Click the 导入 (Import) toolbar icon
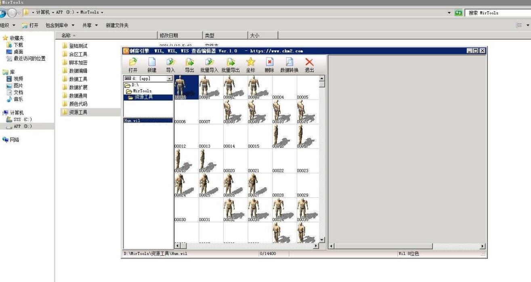The image size is (531, 282). (x=171, y=62)
